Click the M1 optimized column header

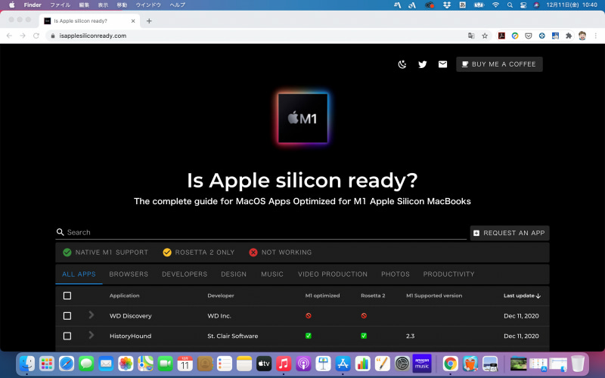point(323,296)
